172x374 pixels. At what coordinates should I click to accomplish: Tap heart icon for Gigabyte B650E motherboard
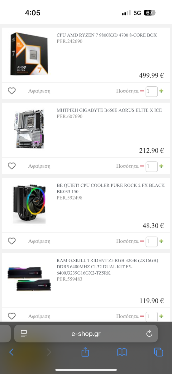tap(12, 166)
